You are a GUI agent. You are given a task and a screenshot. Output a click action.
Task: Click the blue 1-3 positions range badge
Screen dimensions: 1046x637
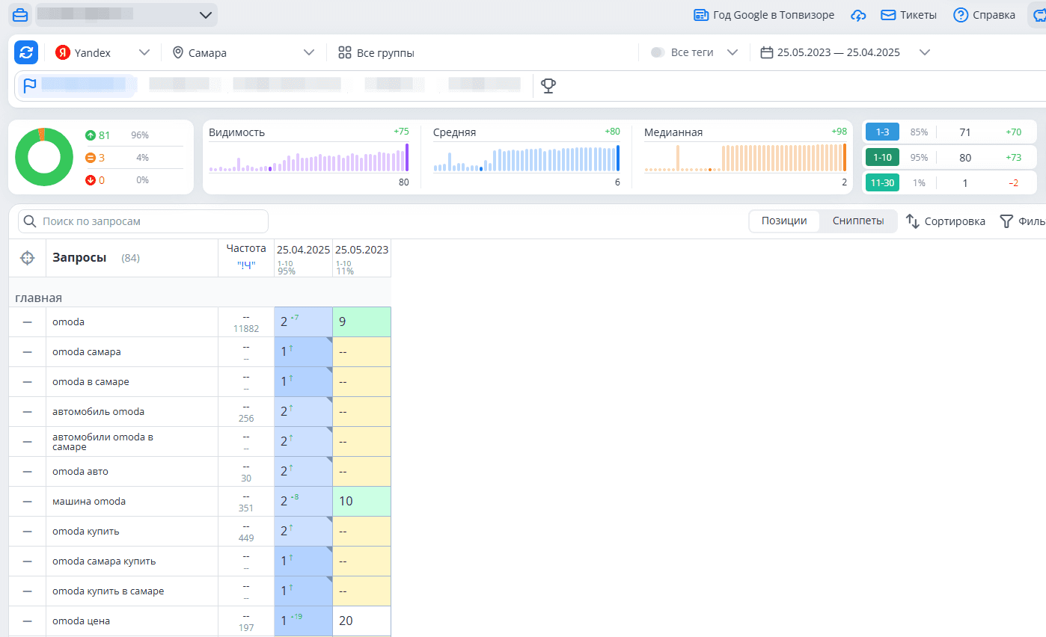point(881,132)
